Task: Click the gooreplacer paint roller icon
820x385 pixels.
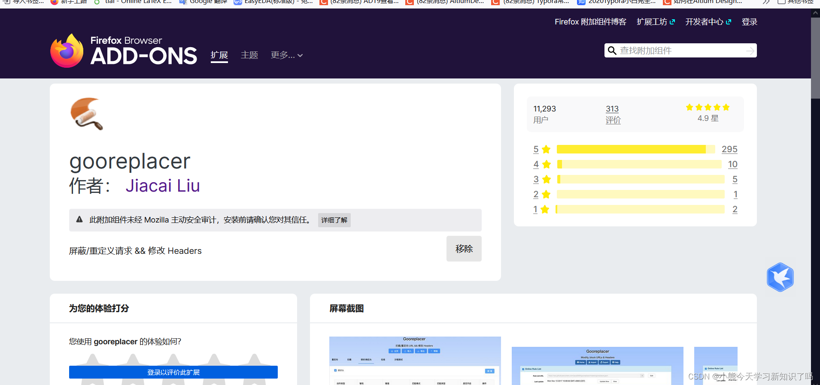Action: tap(87, 114)
